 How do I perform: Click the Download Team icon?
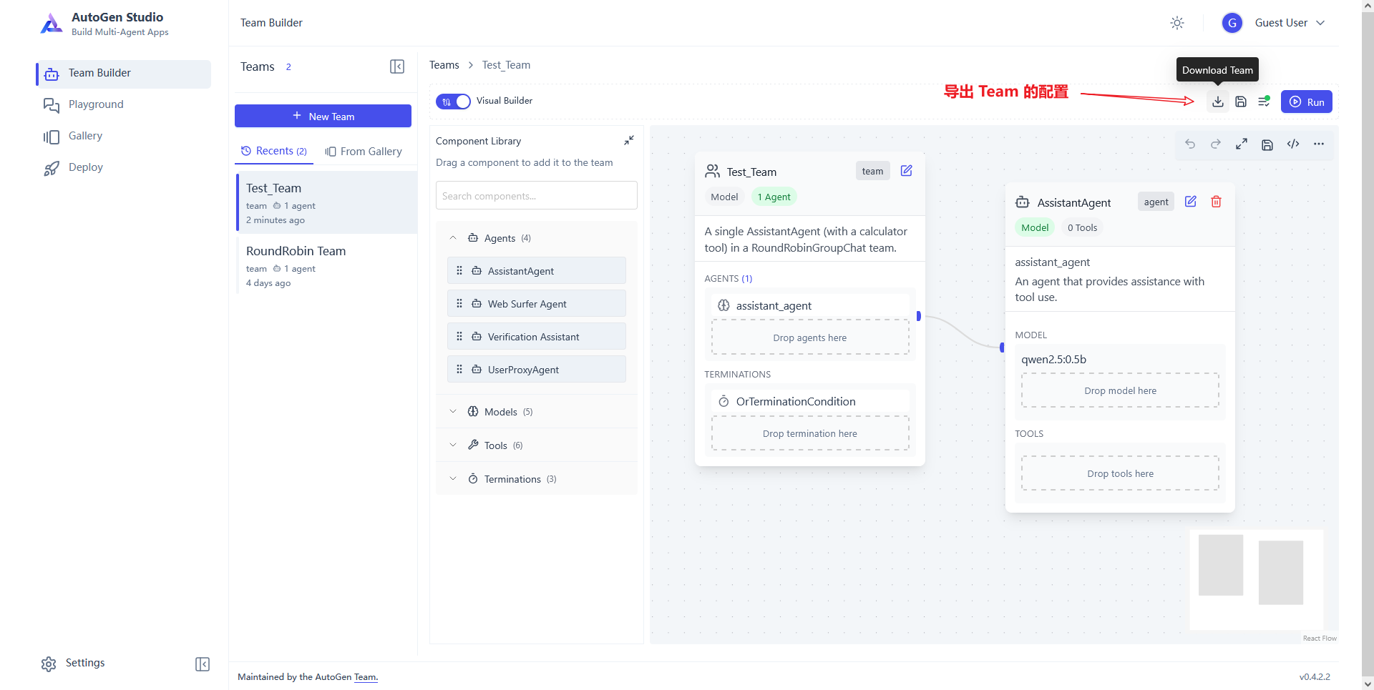[x=1217, y=102]
